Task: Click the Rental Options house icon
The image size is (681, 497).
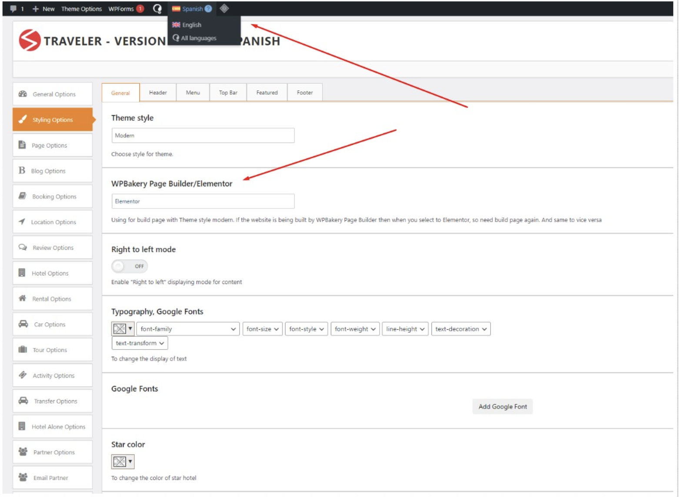Action: [x=22, y=298]
